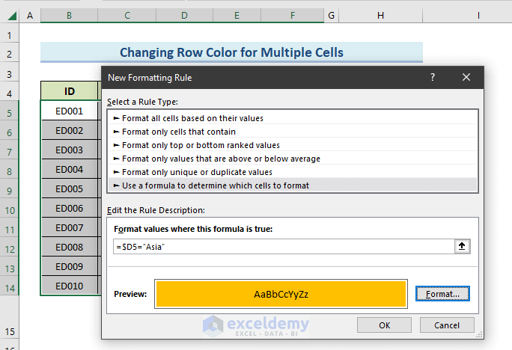Select column H header
Viewport: 512px width, 350px height.
[x=380, y=15]
